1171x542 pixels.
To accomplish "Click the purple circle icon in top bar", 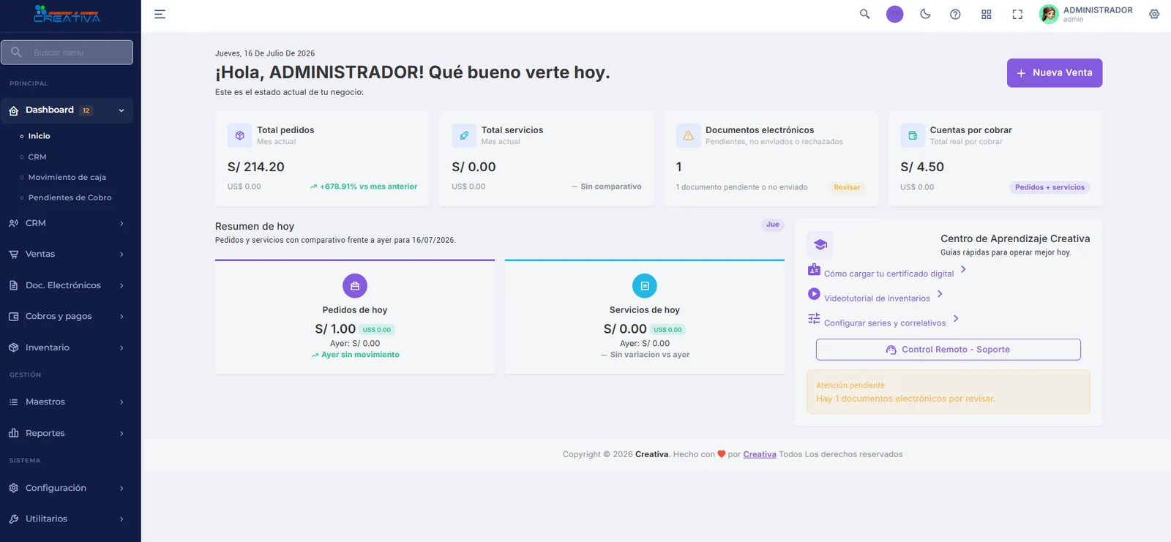I will click(894, 14).
